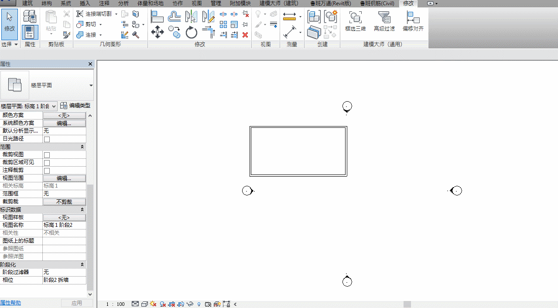The image size is (558, 308).
Task: Open the 管理 ribbon tab
Action: [216, 3]
